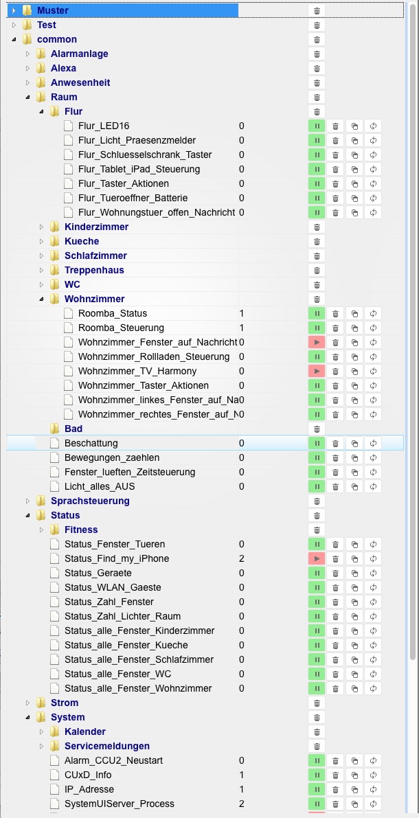The image size is (419, 818).
Task: Collapse the Raum folder
Action: pyautogui.click(x=28, y=97)
